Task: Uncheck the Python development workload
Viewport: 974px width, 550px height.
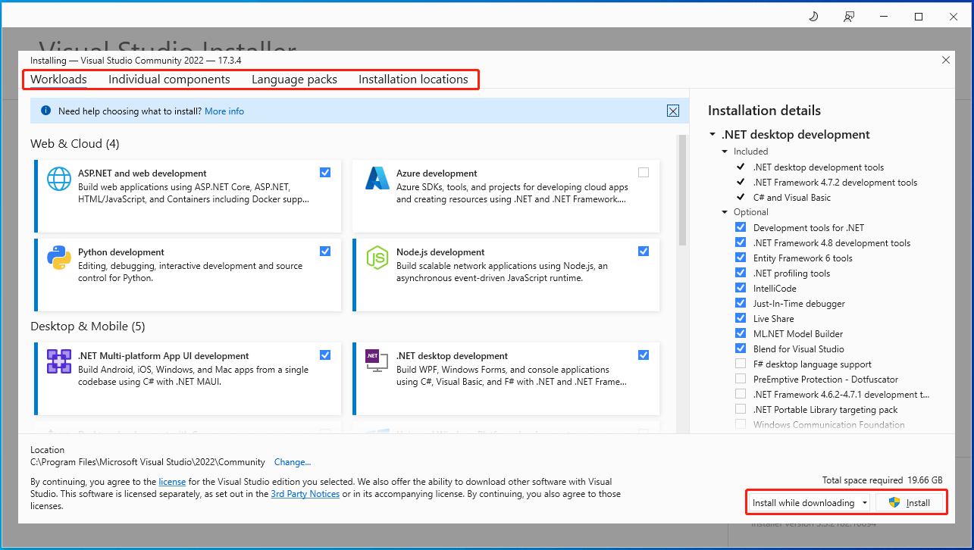Action: [325, 252]
